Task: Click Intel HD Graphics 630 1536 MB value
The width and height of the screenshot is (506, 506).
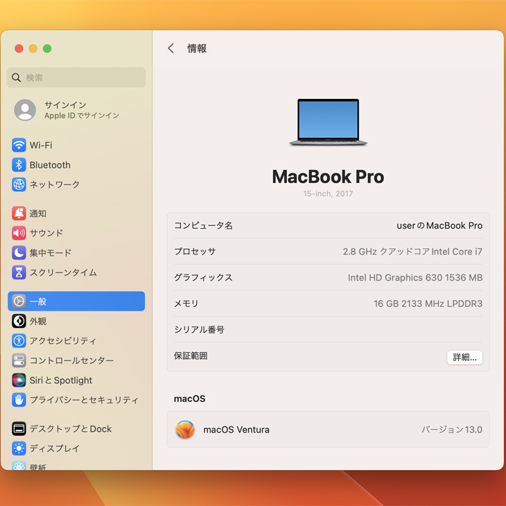Action: 415,277
